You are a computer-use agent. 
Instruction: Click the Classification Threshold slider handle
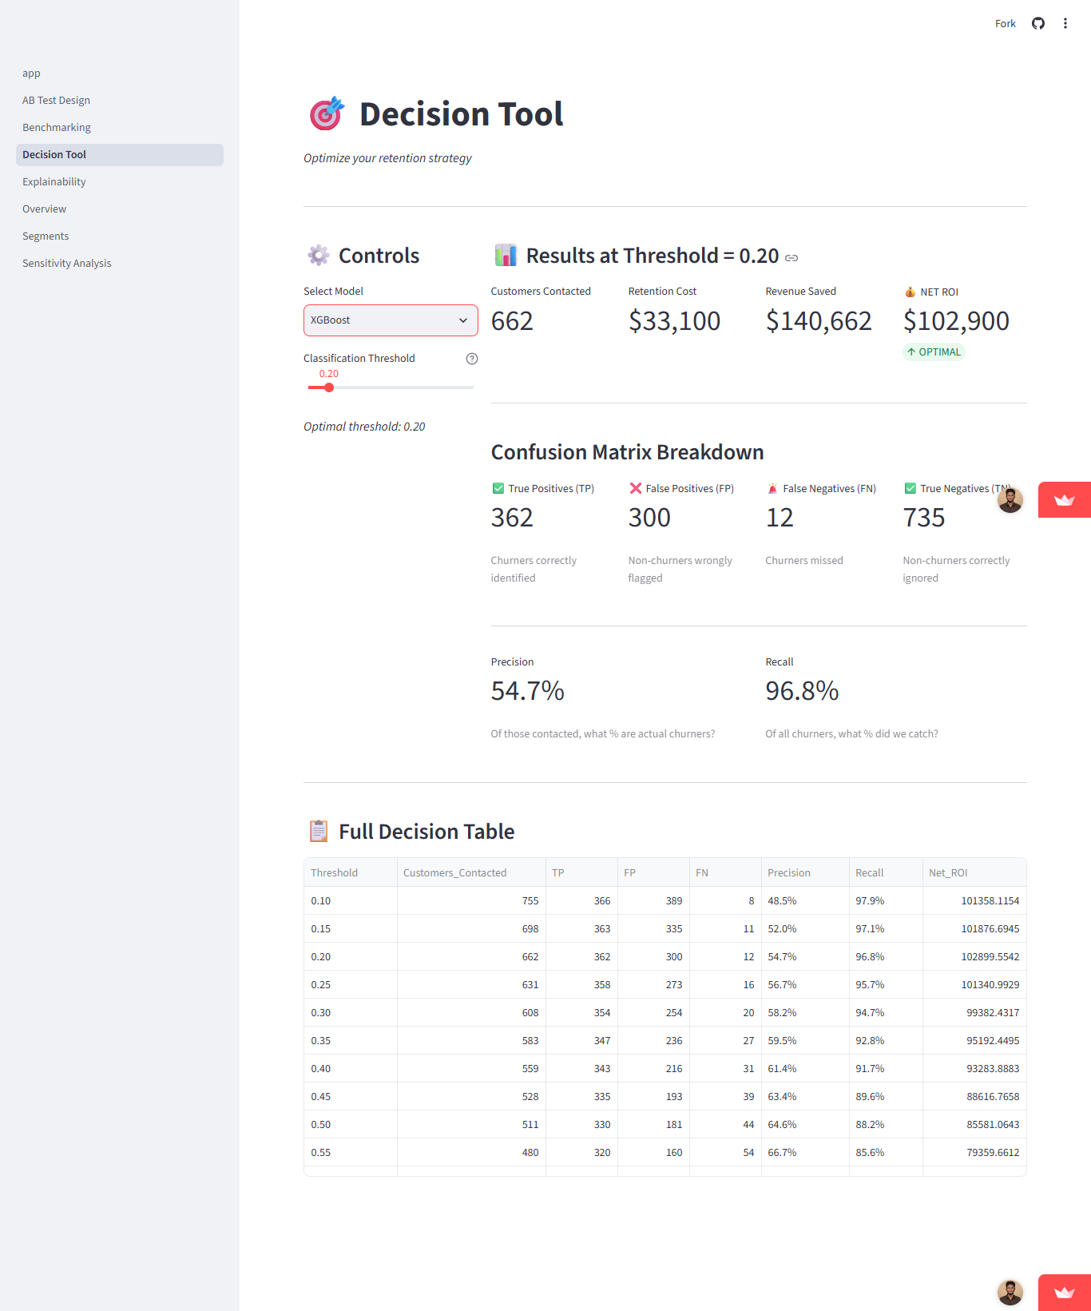pyautogui.click(x=329, y=387)
